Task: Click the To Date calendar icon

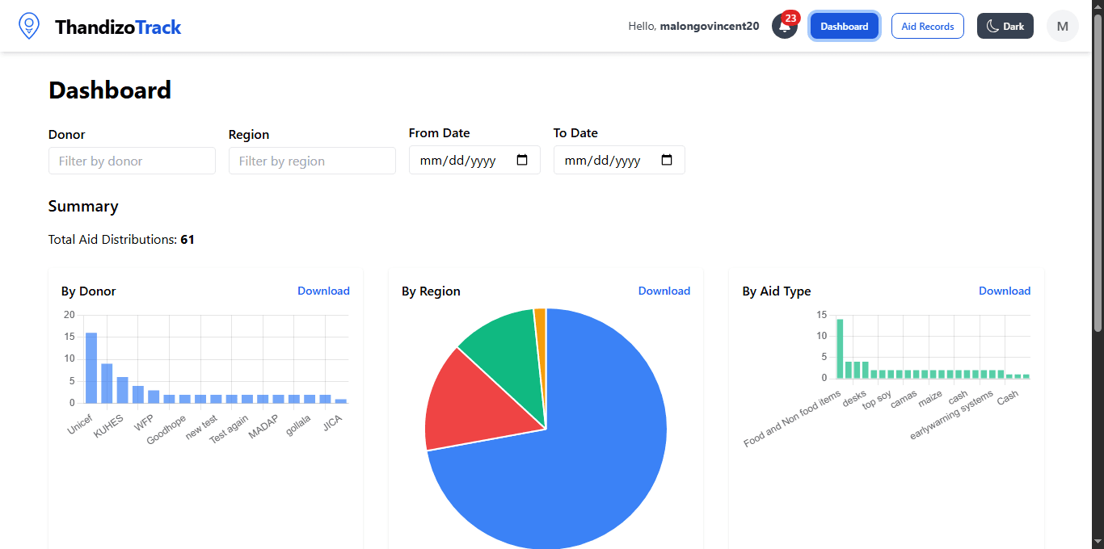Action: [666, 159]
